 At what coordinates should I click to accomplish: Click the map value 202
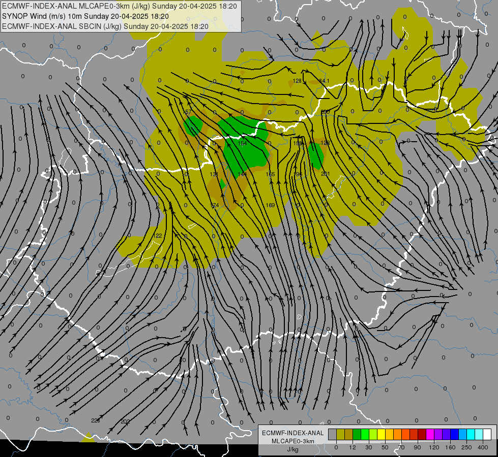(x=126, y=422)
